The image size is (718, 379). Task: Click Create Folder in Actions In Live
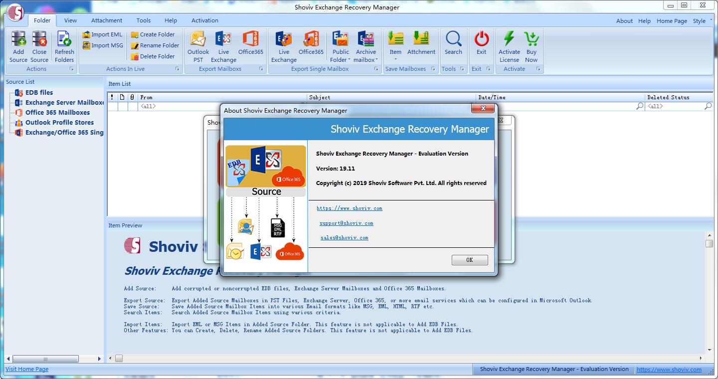click(153, 34)
